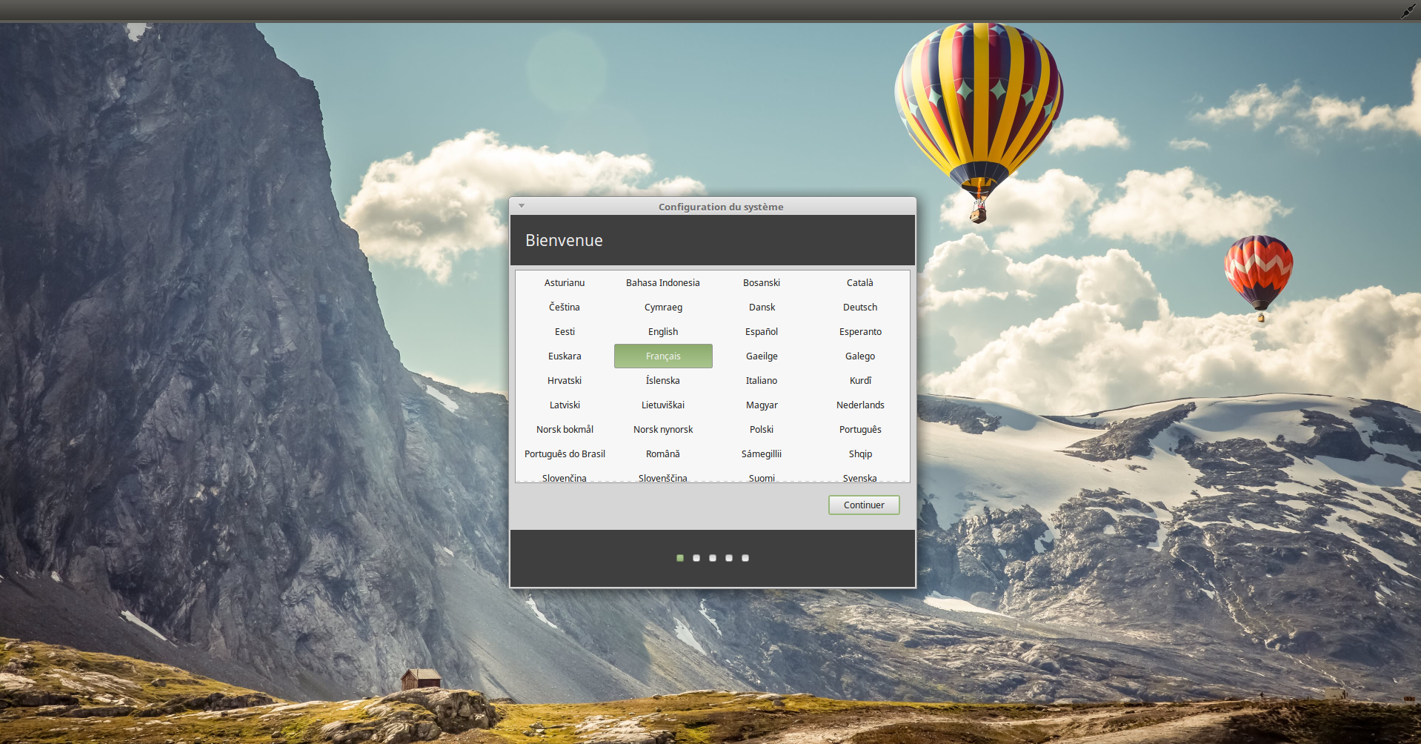This screenshot has height=744, width=1421.
Task: Click the Configuration du système title bar
Action: [720, 207]
